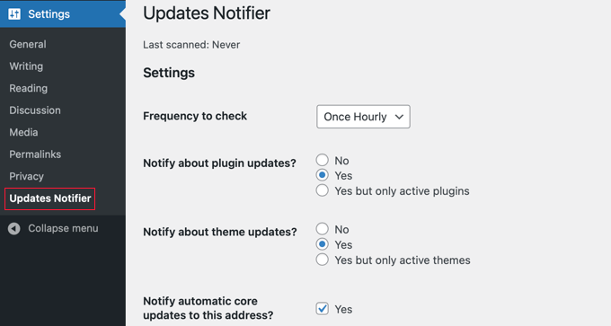Click the Collapse menu label

[x=63, y=228]
